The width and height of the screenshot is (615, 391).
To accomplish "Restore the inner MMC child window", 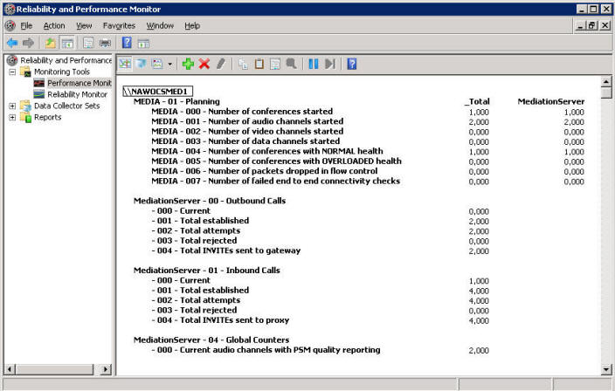I will click(592, 26).
